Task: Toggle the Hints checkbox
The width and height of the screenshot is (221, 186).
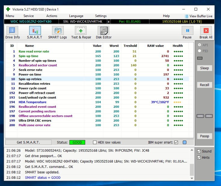Action: pos(199,157)
